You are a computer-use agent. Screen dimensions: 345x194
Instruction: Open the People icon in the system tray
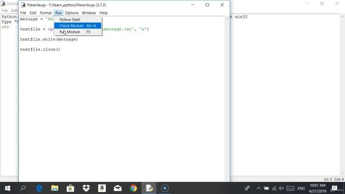247,188
